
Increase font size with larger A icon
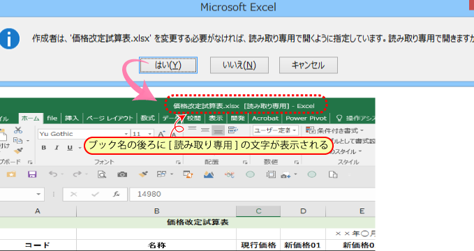[x=161, y=134]
